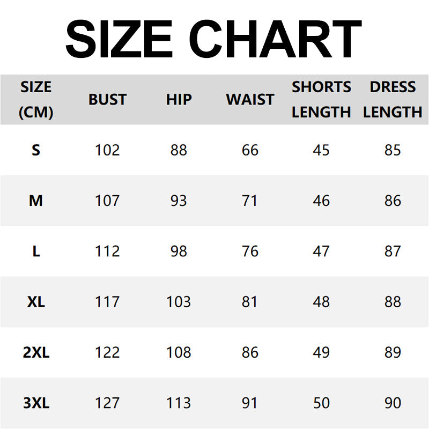Screen dimensions: 429x429
Task: Select the SIZE (CM) column header
Action: 36,100
